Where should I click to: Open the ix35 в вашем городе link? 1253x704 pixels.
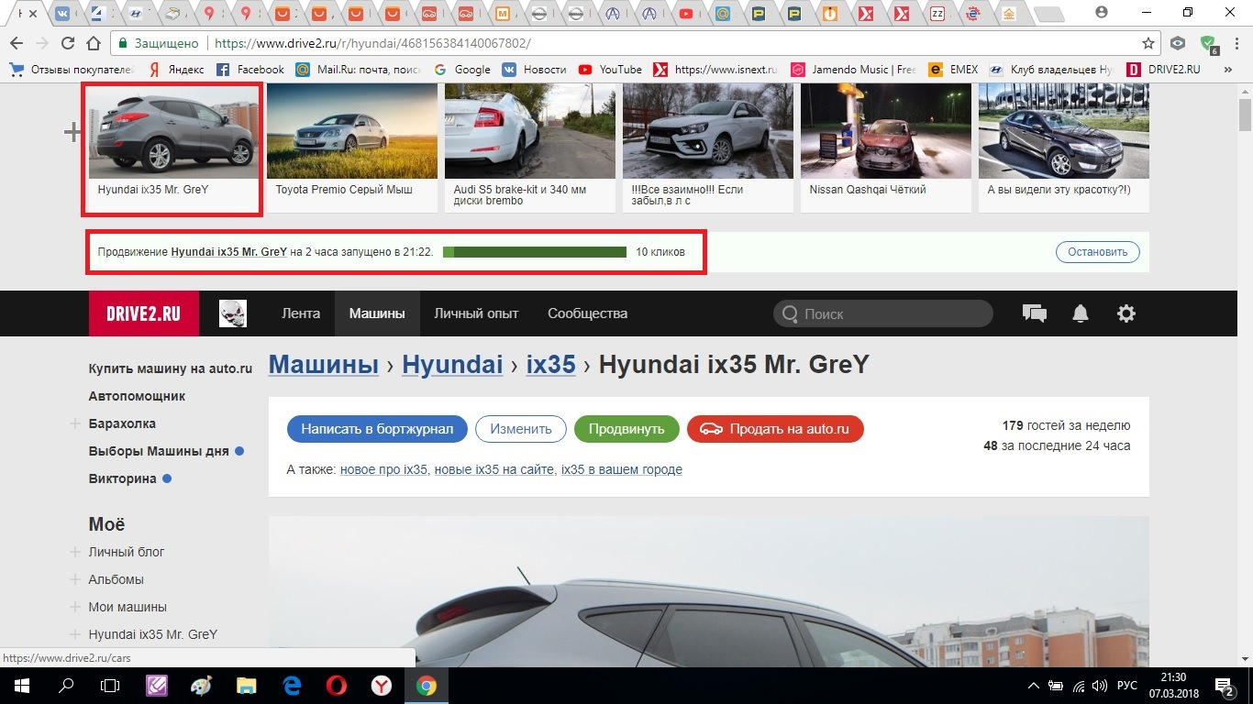(622, 469)
